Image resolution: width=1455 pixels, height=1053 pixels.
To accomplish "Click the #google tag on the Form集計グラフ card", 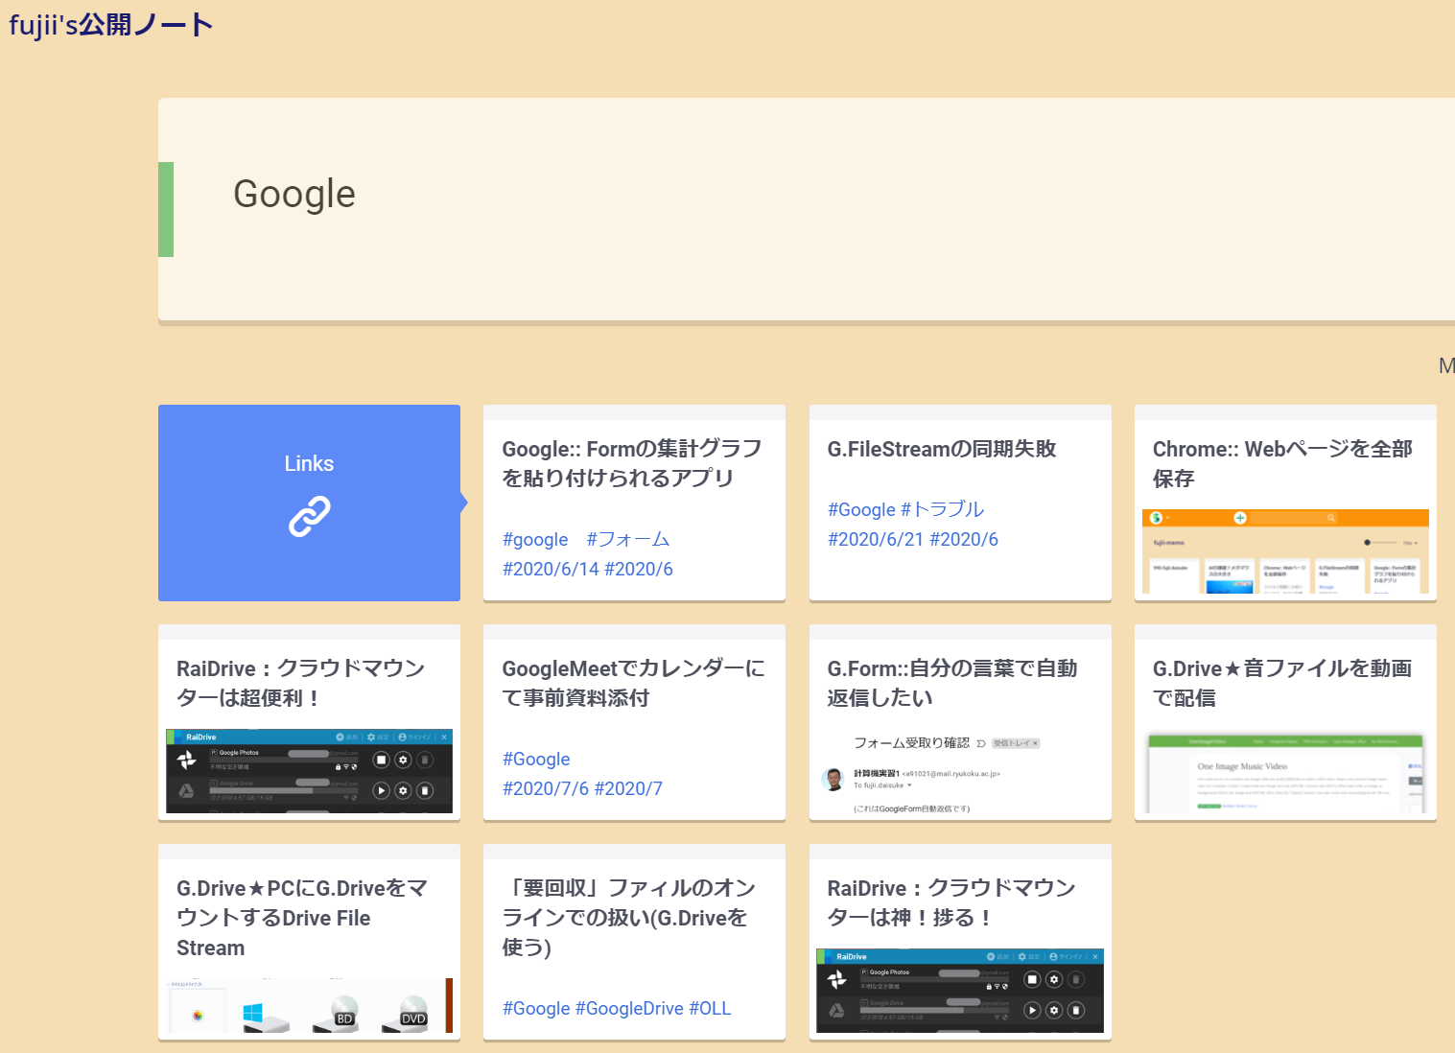I will (x=535, y=540).
